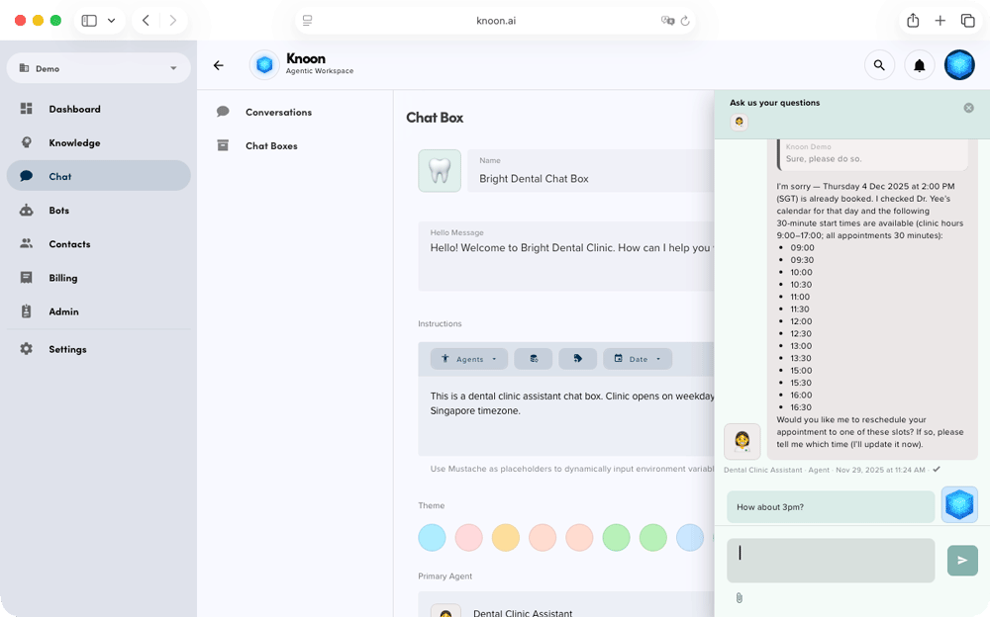Open search with the magnifier icon

879,64
